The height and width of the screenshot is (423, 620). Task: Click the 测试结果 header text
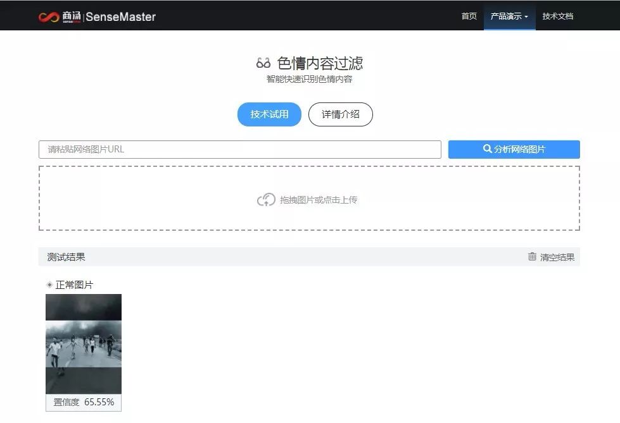point(66,257)
